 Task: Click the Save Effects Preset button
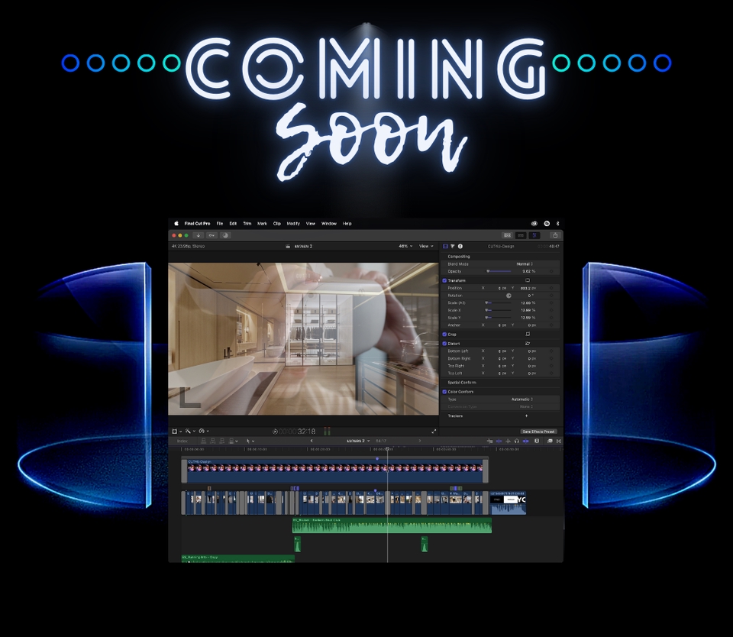pos(538,432)
